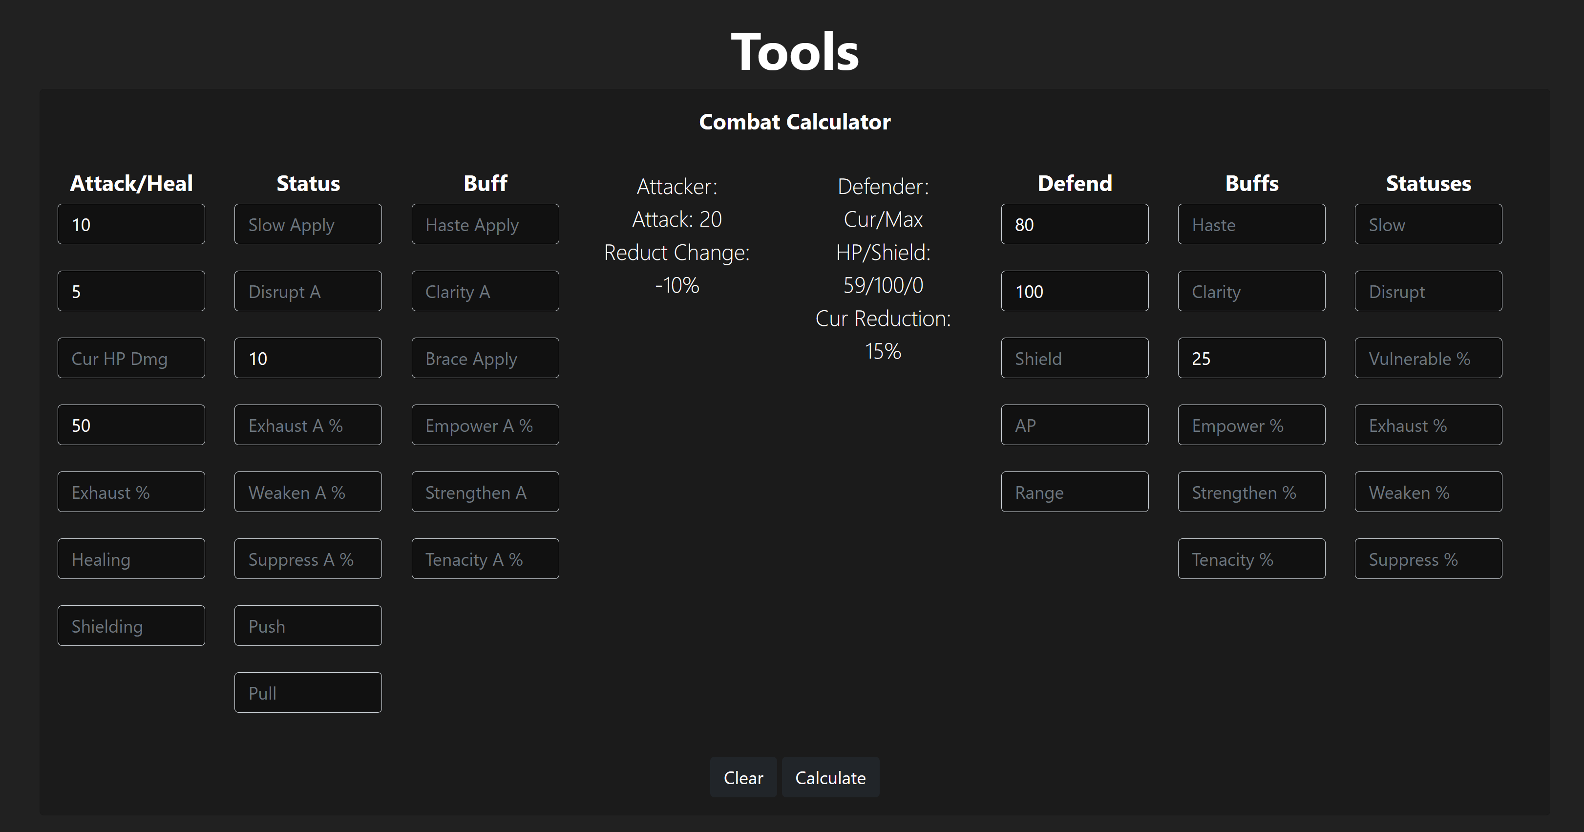Focus the Slow Apply field

pyautogui.click(x=308, y=224)
